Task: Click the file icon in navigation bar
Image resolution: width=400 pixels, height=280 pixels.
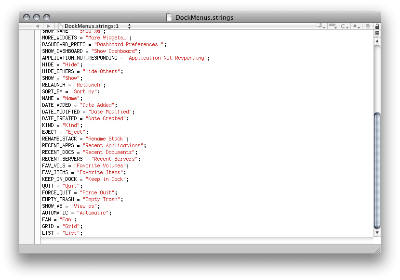Action: pyautogui.click(x=60, y=26)
